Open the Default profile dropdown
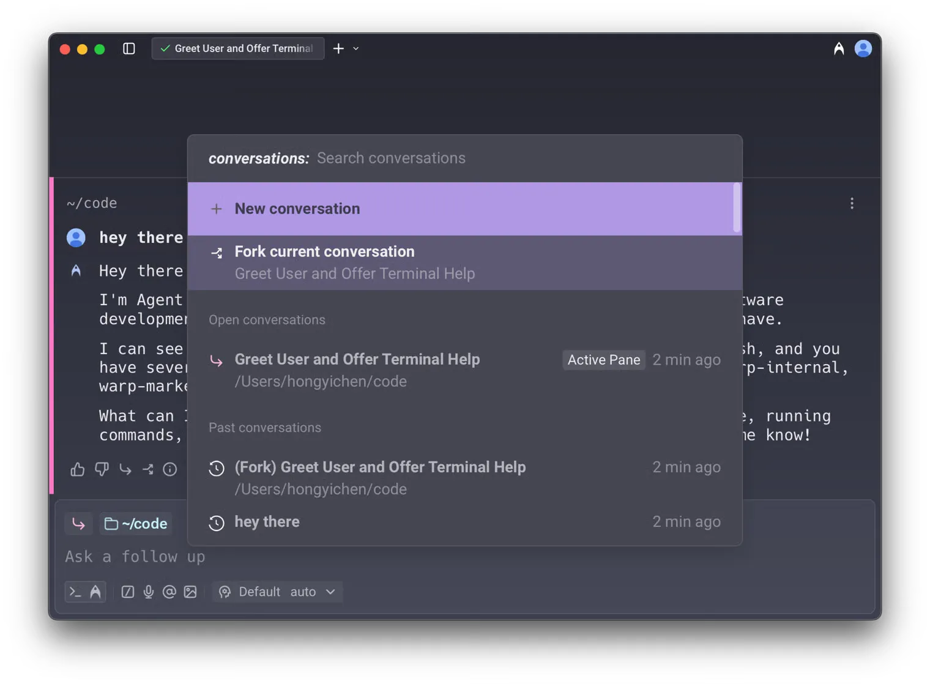930x684 pixels. (x=259, y=592)
